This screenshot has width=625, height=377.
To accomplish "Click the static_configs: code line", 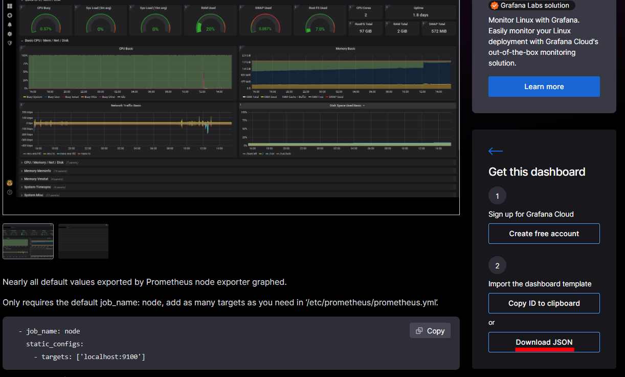I will click(x=55, y=344).
